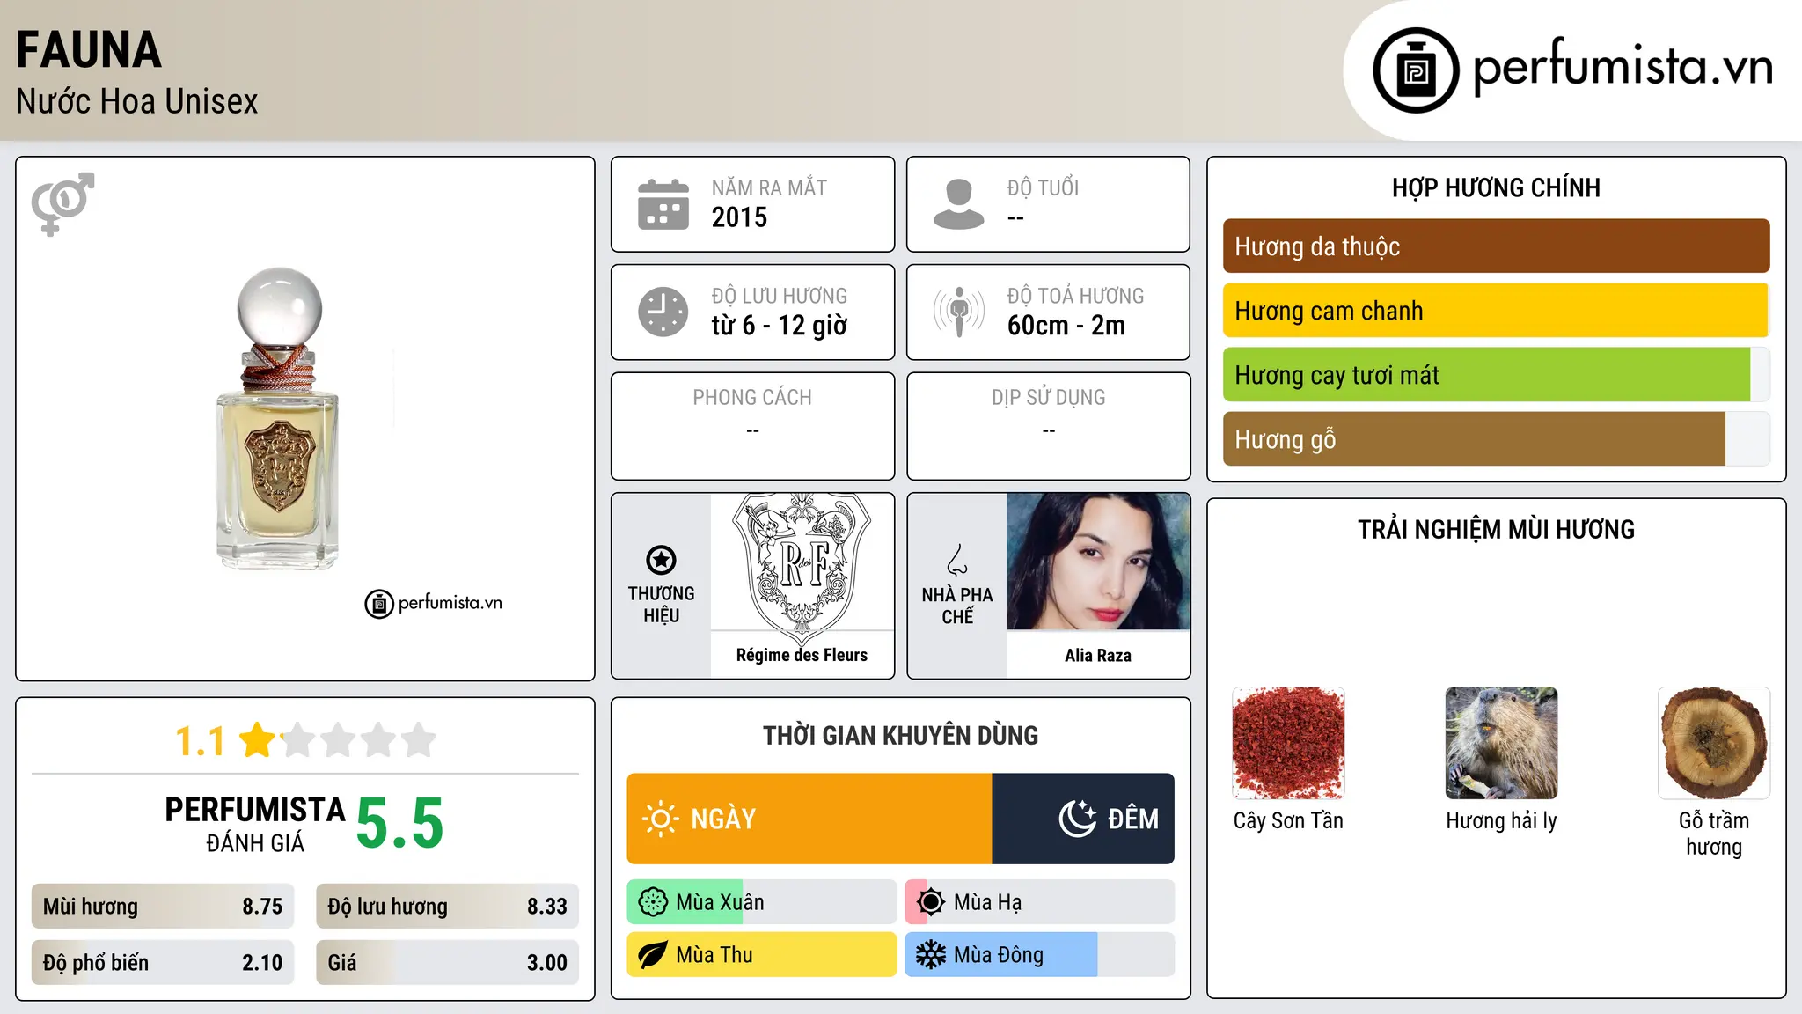Click the filled gold rating star

point(258,740)
